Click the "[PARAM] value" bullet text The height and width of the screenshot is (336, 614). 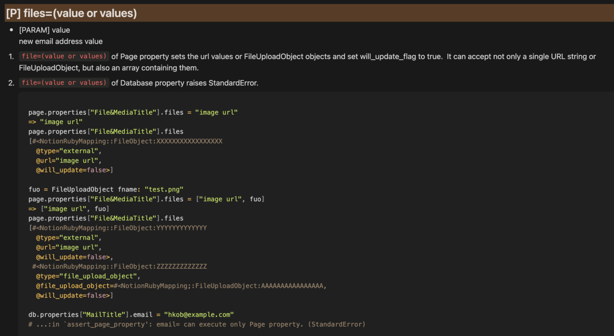(45, 30)
